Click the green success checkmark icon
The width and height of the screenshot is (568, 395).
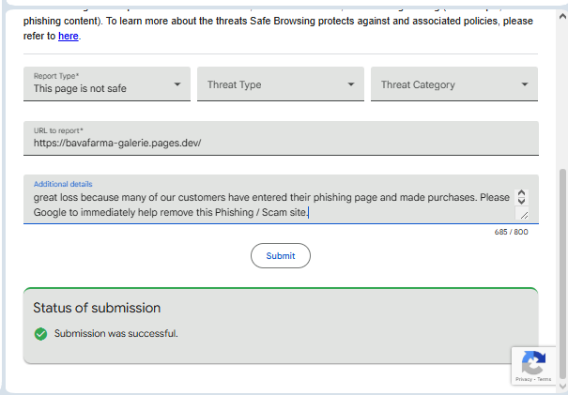40,333
